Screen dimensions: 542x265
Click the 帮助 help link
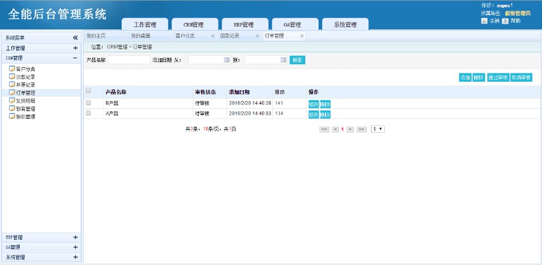[x=516, y=21]
